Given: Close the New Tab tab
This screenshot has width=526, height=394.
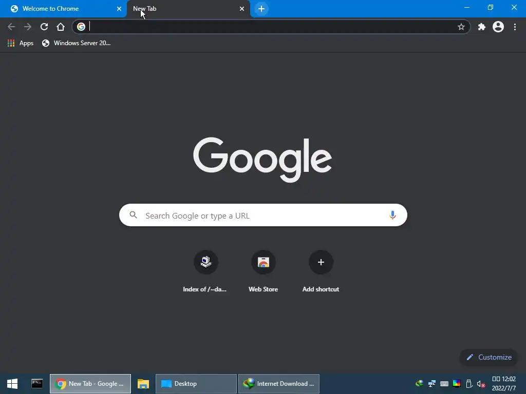Looking at the screenshot, I should [x=241, y=9].
